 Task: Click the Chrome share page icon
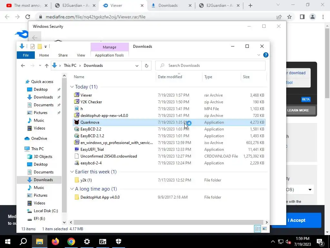[279, 17]
